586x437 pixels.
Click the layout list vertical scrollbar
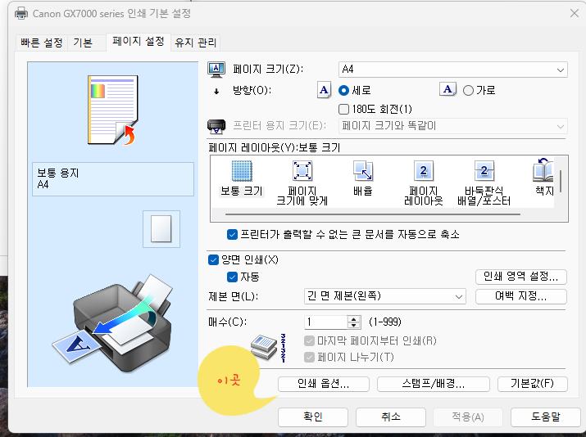(561, 181)
